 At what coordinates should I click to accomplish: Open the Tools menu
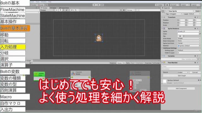point(38,2)
